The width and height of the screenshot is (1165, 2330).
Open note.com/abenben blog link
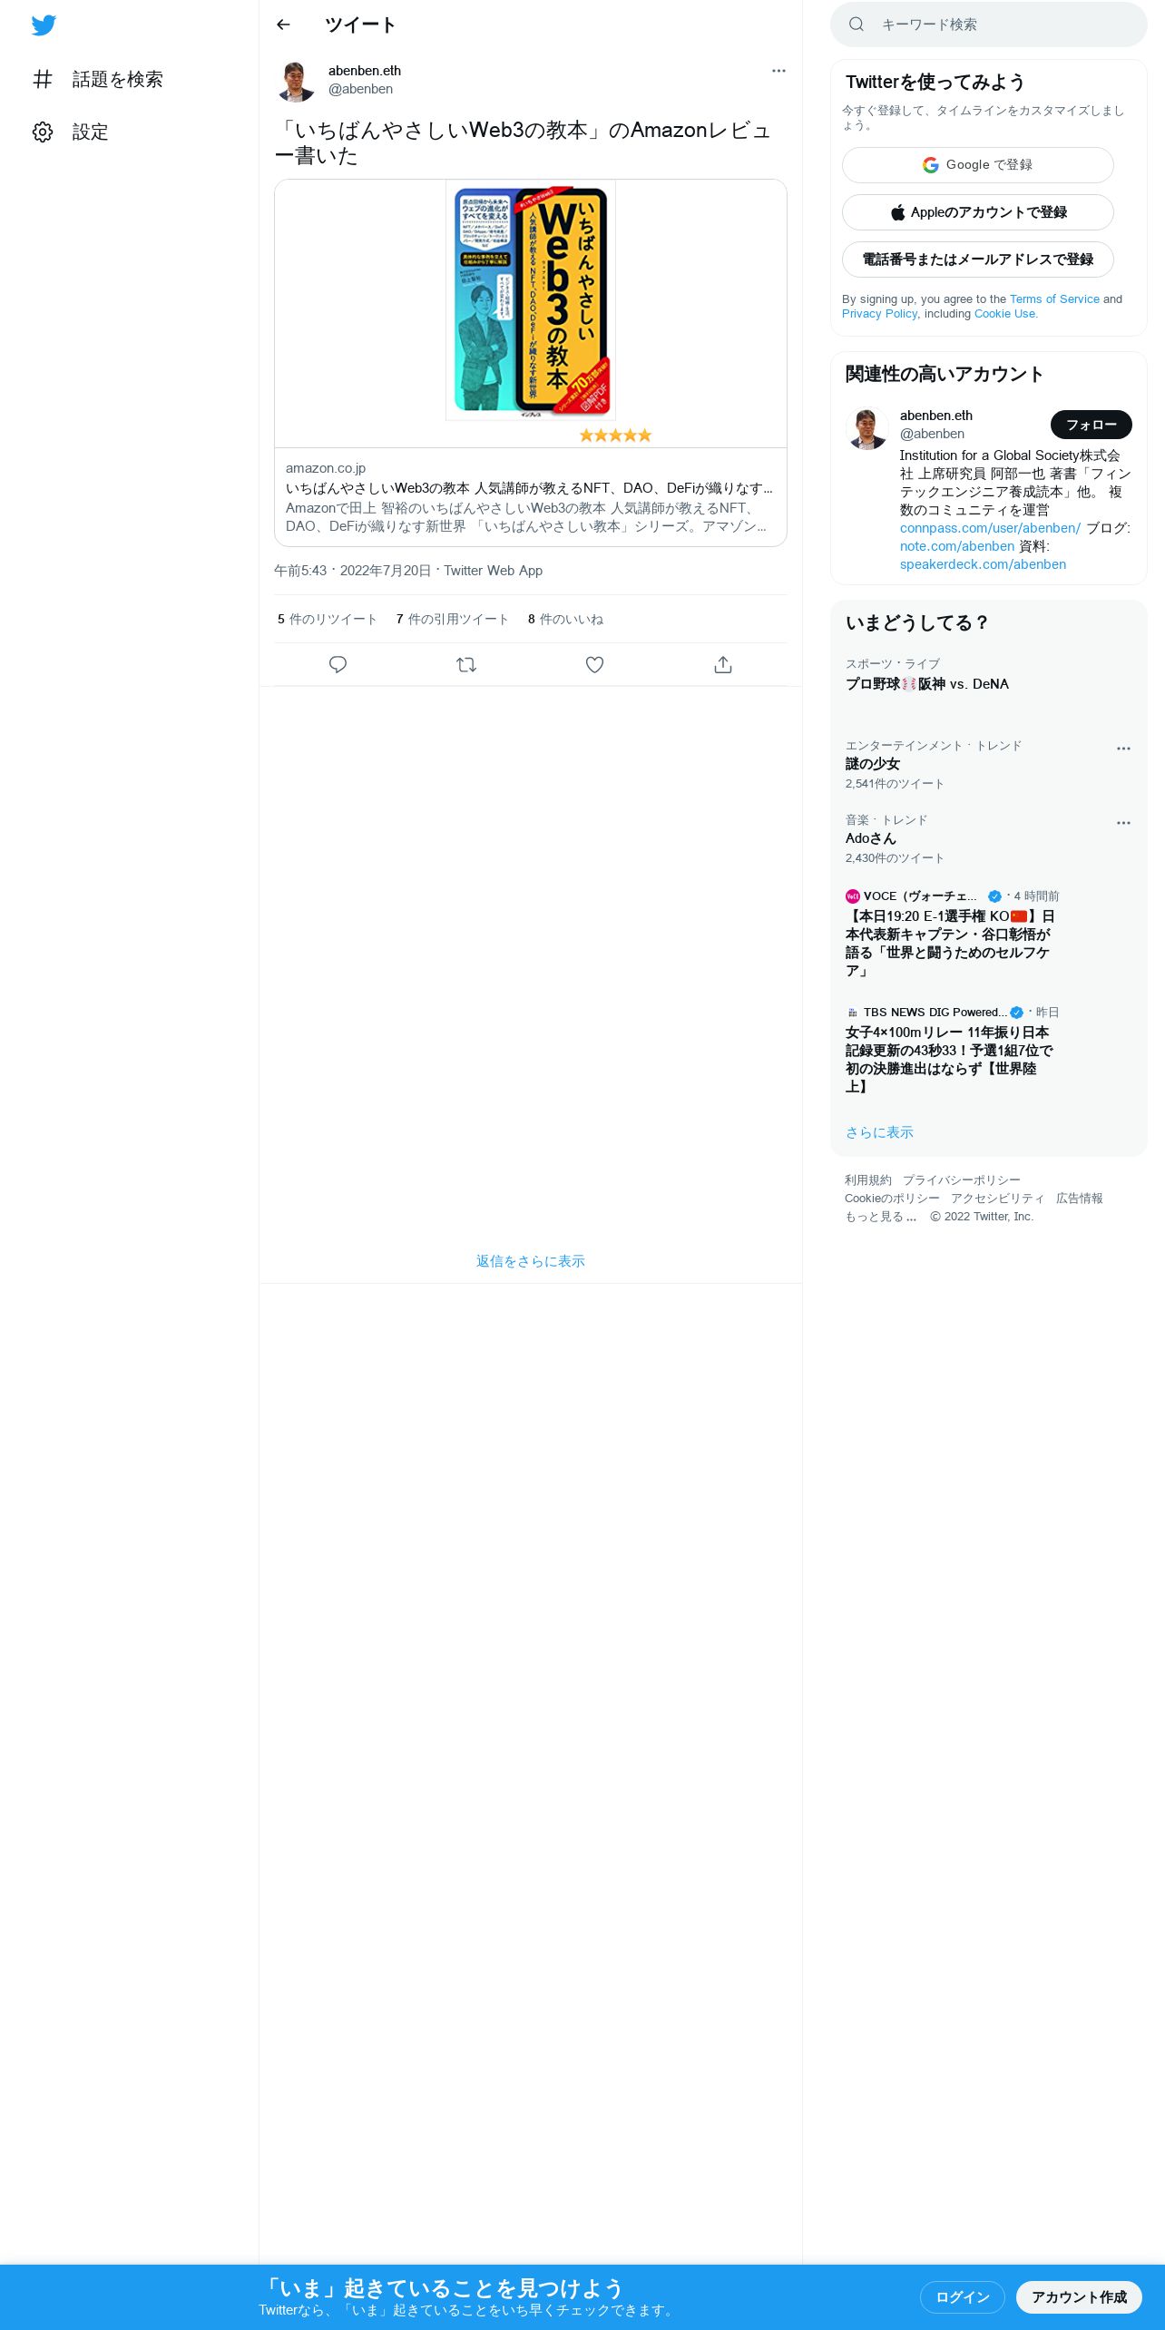(x=957, y=546)
